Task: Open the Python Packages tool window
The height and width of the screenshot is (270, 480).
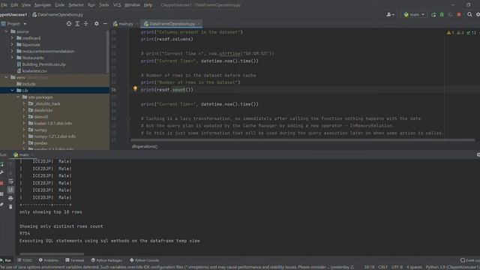Action: tap(106, 260)
